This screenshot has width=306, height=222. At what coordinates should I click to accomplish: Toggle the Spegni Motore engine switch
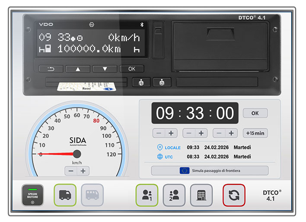point(33,195)
